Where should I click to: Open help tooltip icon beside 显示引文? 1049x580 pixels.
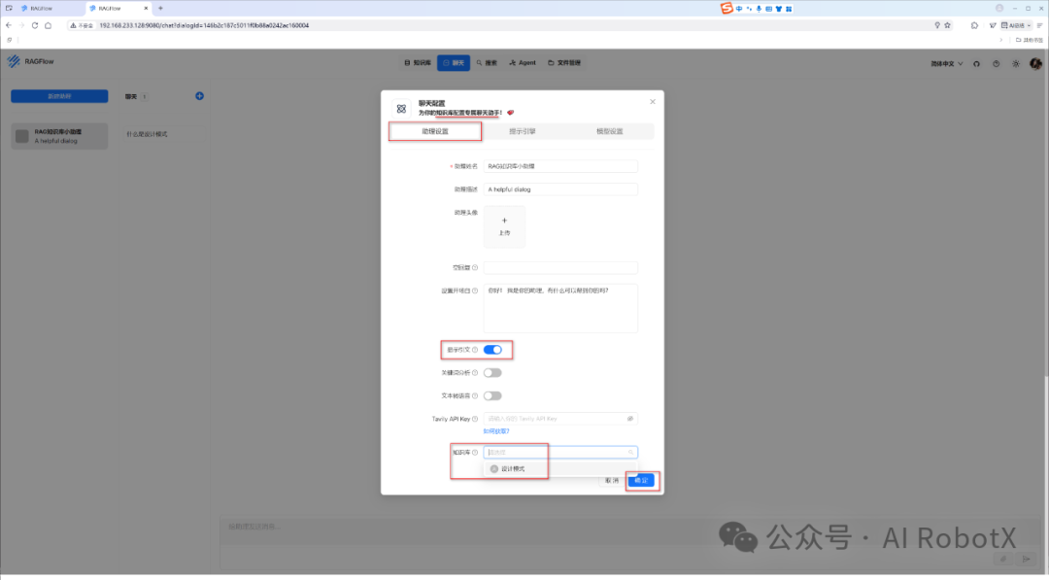coord(475,350)
